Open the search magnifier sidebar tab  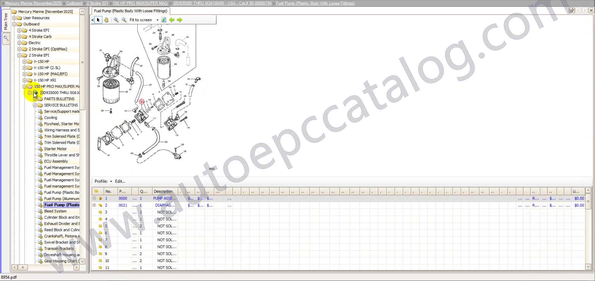tap(6, 38)
